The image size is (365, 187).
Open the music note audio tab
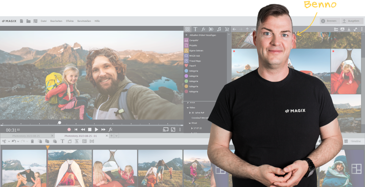(219, 29)
